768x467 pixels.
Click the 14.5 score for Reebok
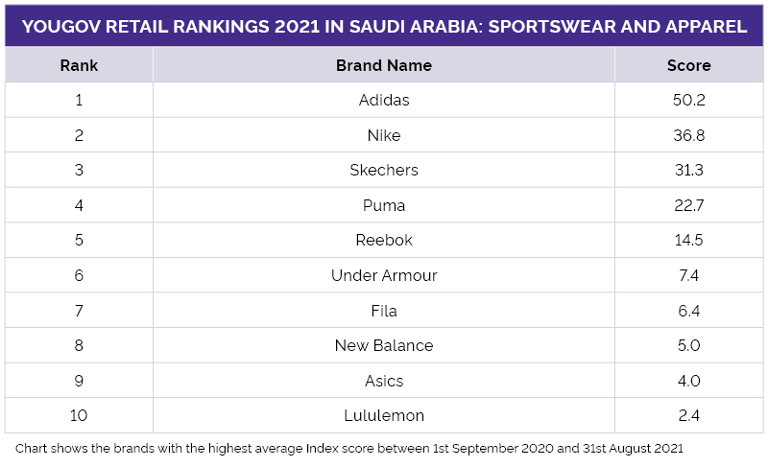[x=688, y=240]
